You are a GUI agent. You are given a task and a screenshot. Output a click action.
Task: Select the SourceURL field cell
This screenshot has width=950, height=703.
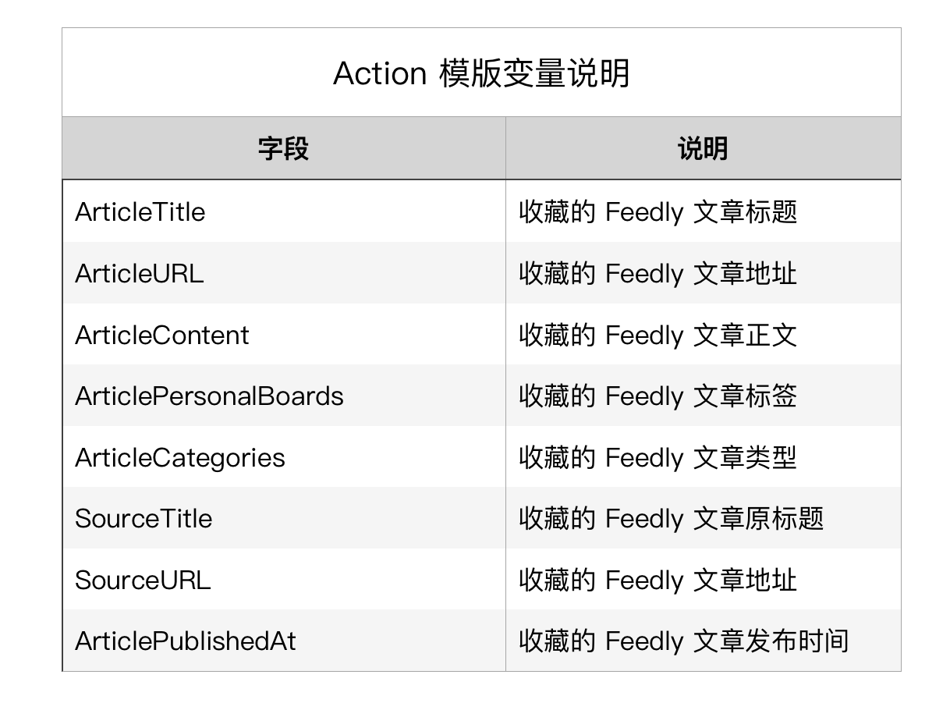tap(143, 580)
